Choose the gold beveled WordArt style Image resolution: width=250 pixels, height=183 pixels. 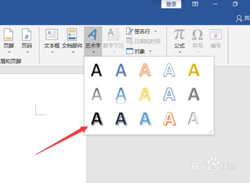193,70
